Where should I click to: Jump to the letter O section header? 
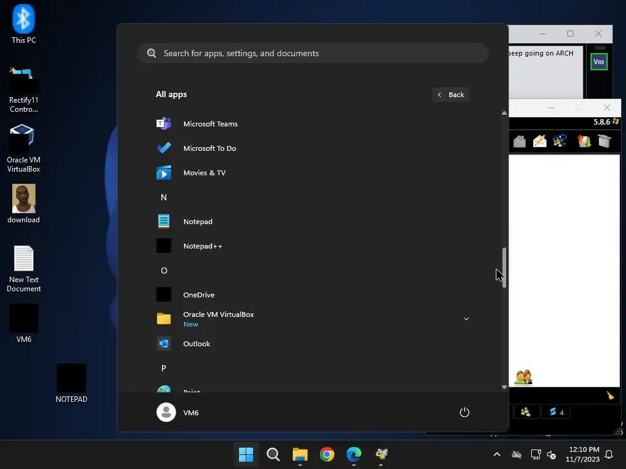(164, 271)
